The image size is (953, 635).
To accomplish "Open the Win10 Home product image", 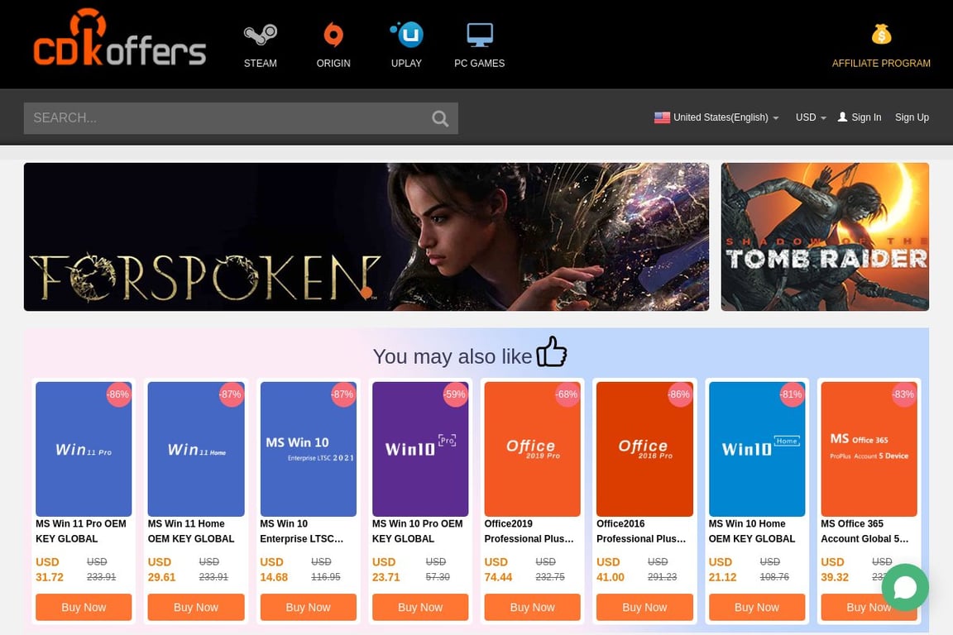I will pos(757,449).
